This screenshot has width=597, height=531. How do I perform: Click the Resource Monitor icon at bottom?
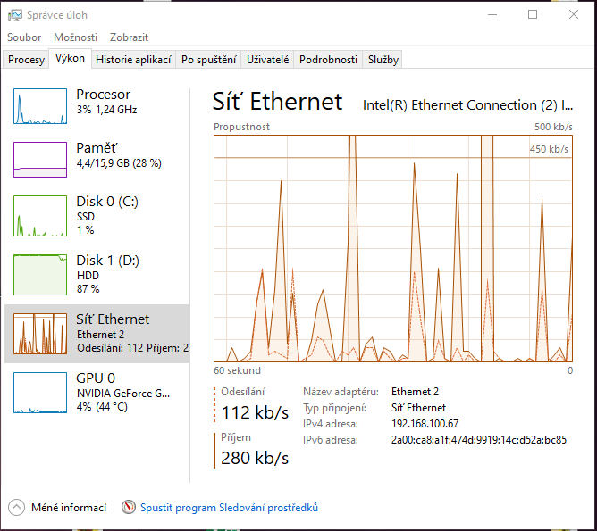[129, 508]
